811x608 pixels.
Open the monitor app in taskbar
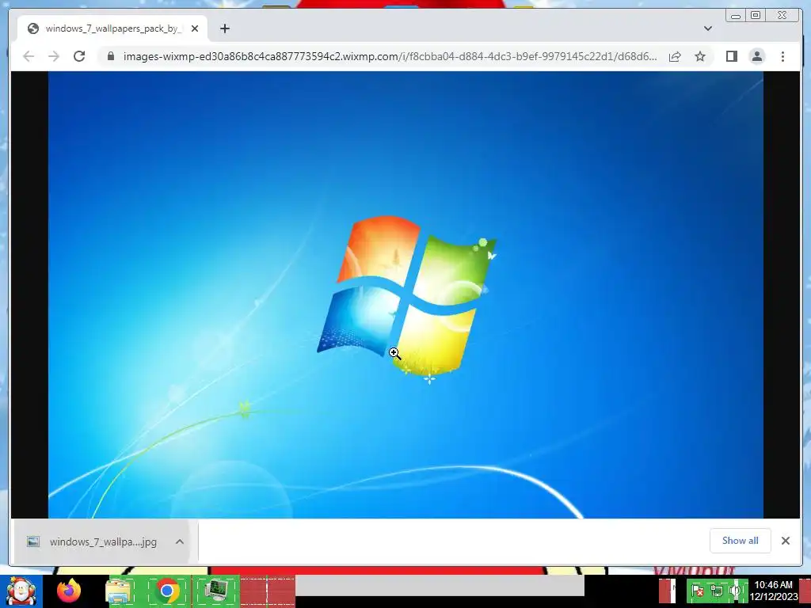216,591
